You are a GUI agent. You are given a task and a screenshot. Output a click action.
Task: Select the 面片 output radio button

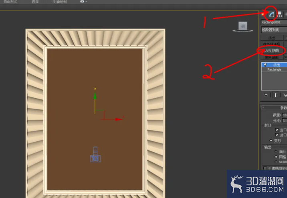(x=276, y=152)
